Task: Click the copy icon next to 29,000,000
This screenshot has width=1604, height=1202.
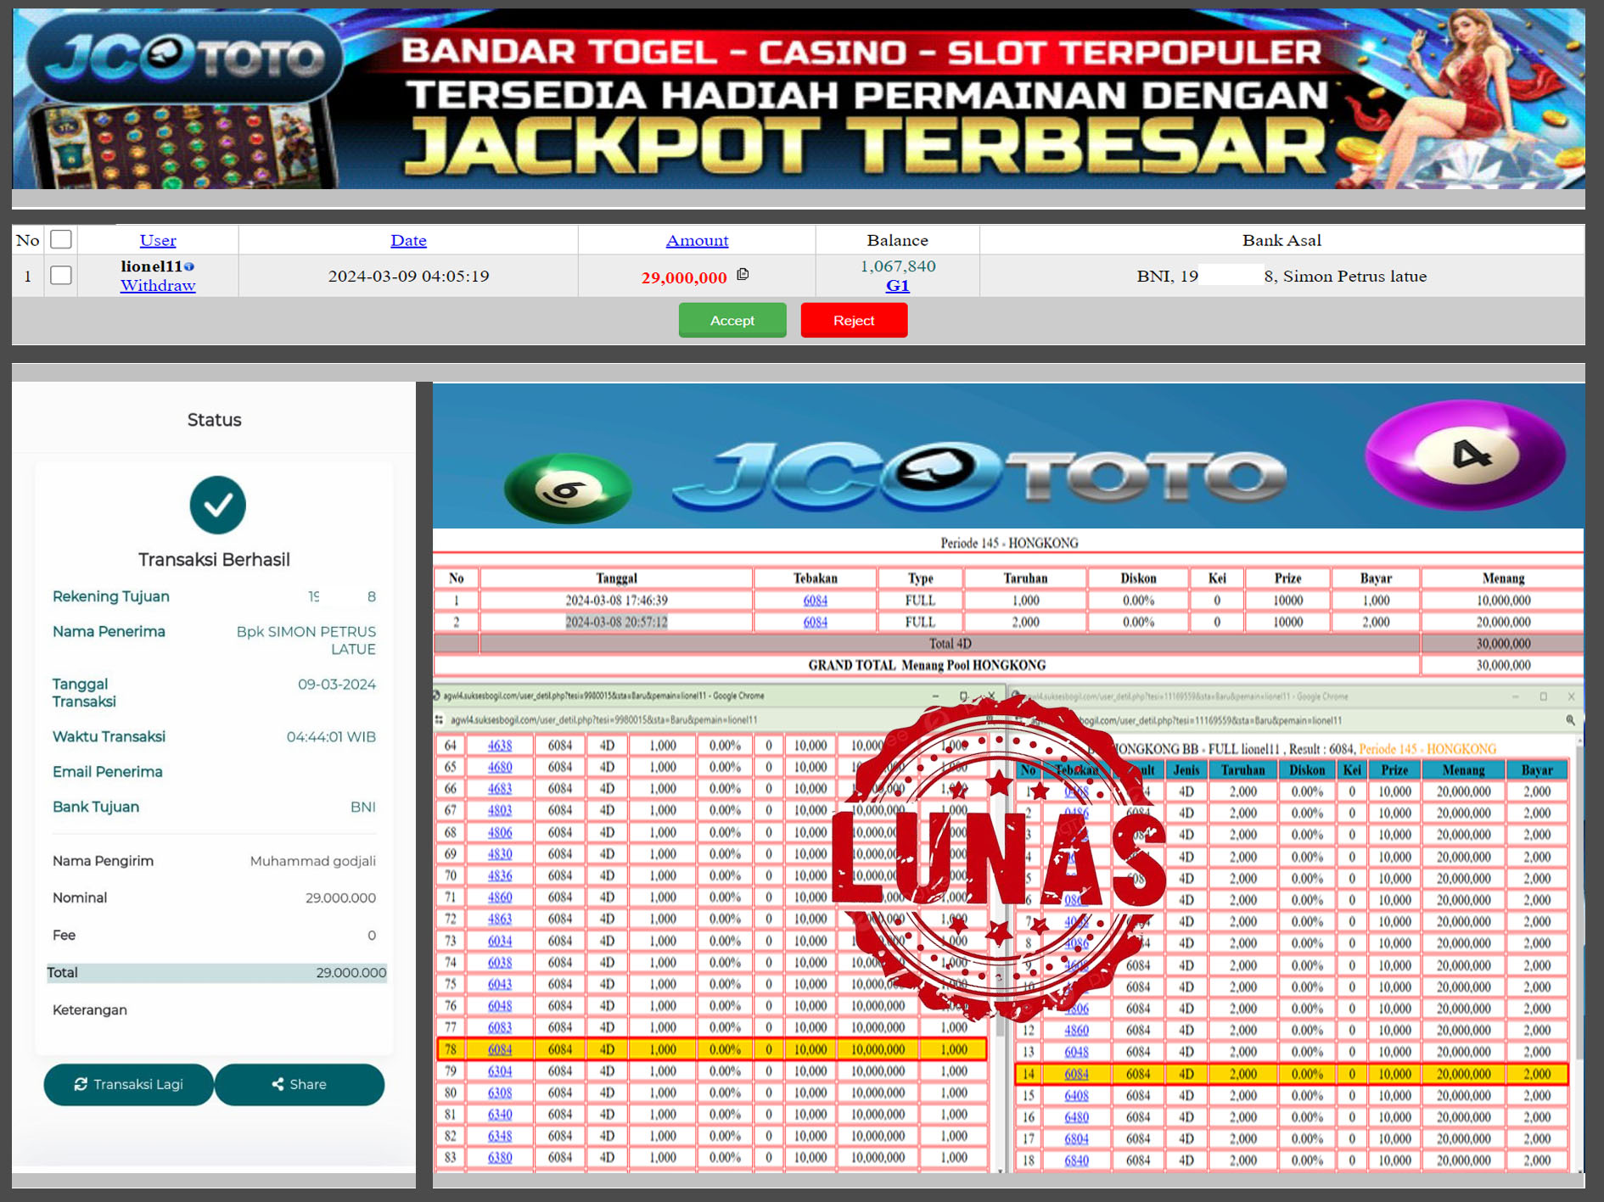Action: click(x=743, y=274)
